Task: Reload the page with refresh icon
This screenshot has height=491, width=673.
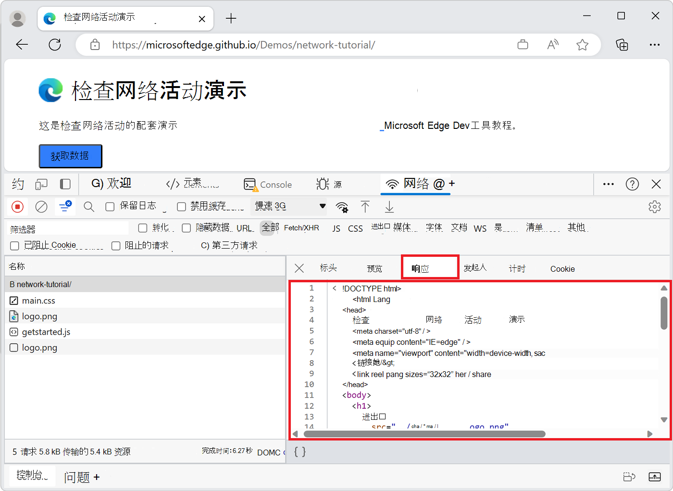Action: [x=55, y=45]
